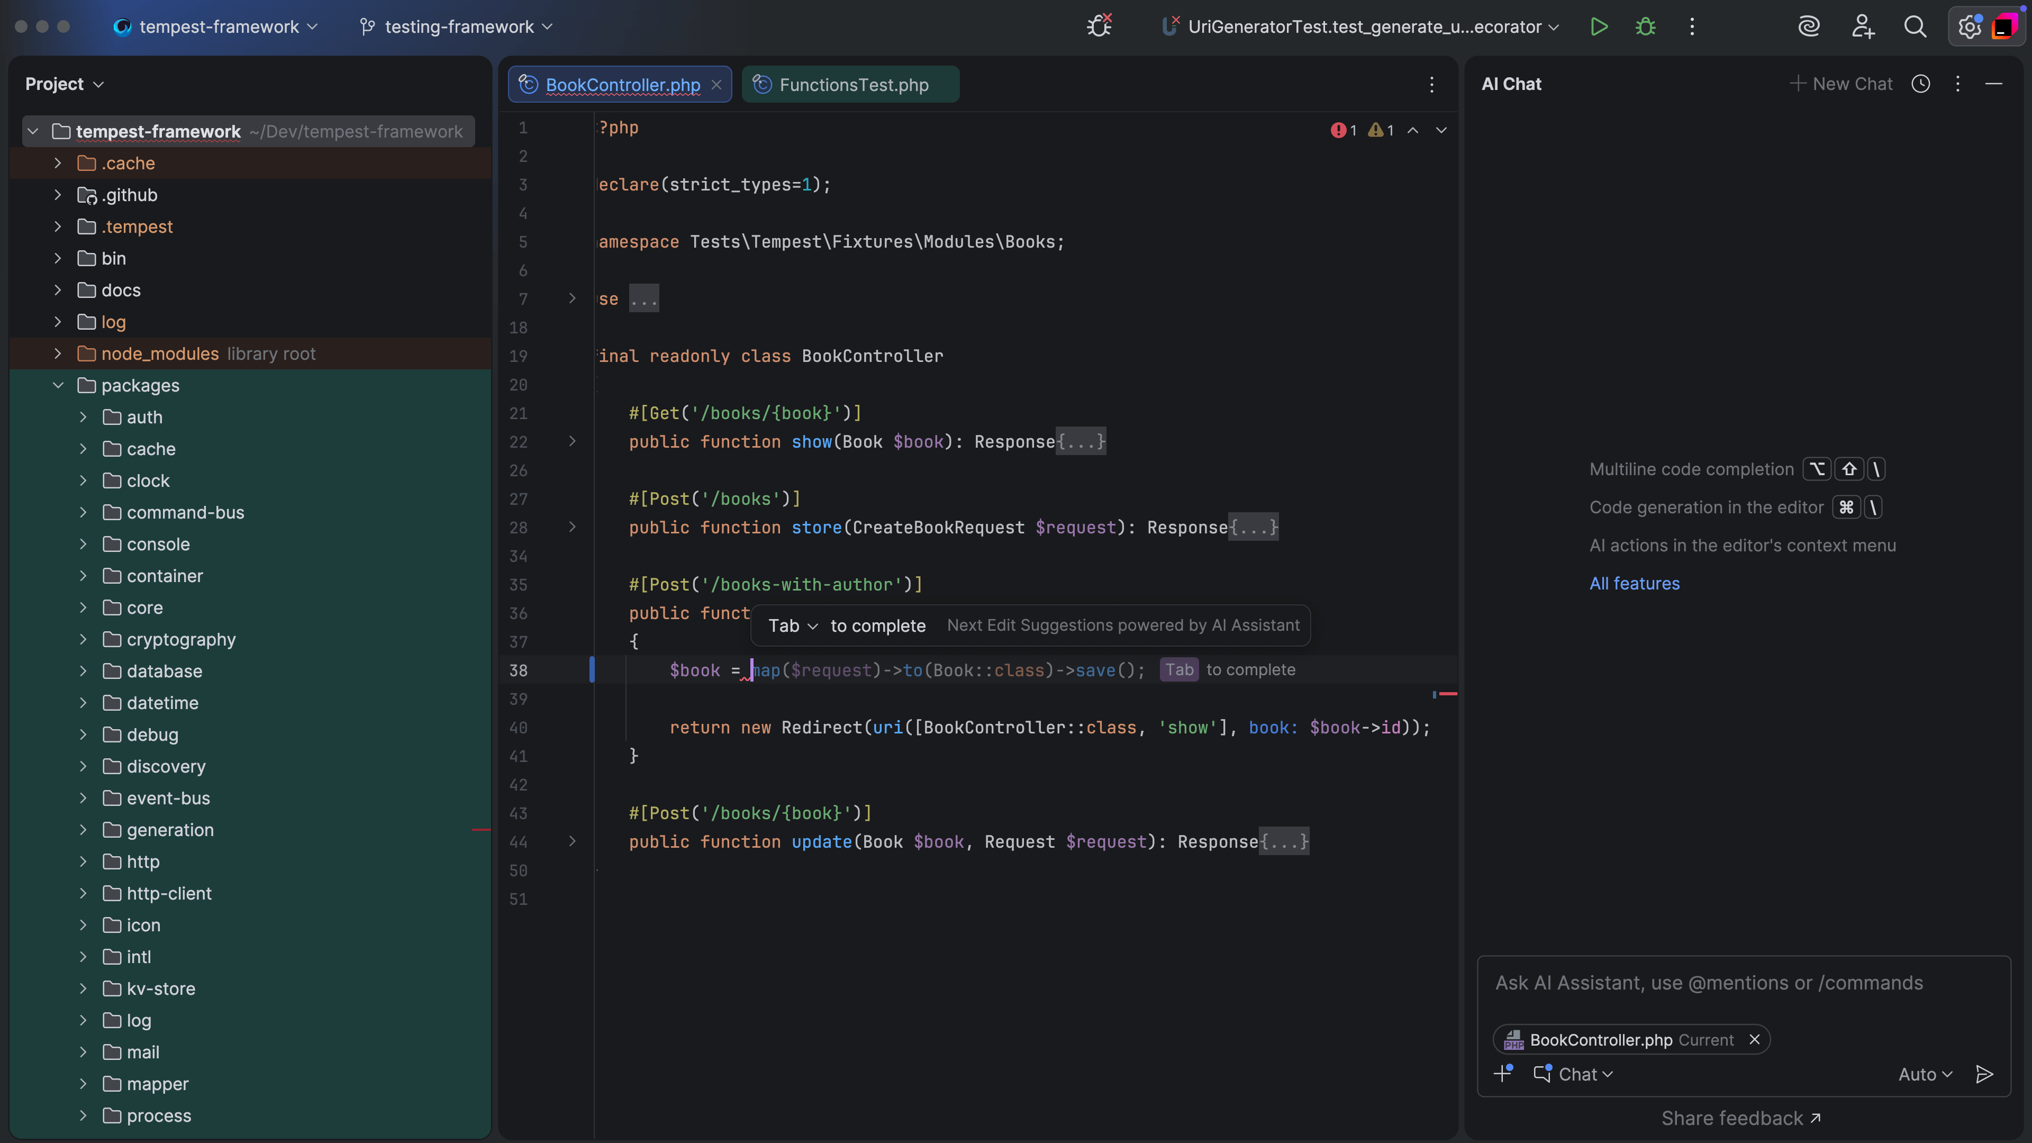Jump to next error with down arrow
This screenshot has width=2032, height=1143.
coord(1441,130)
